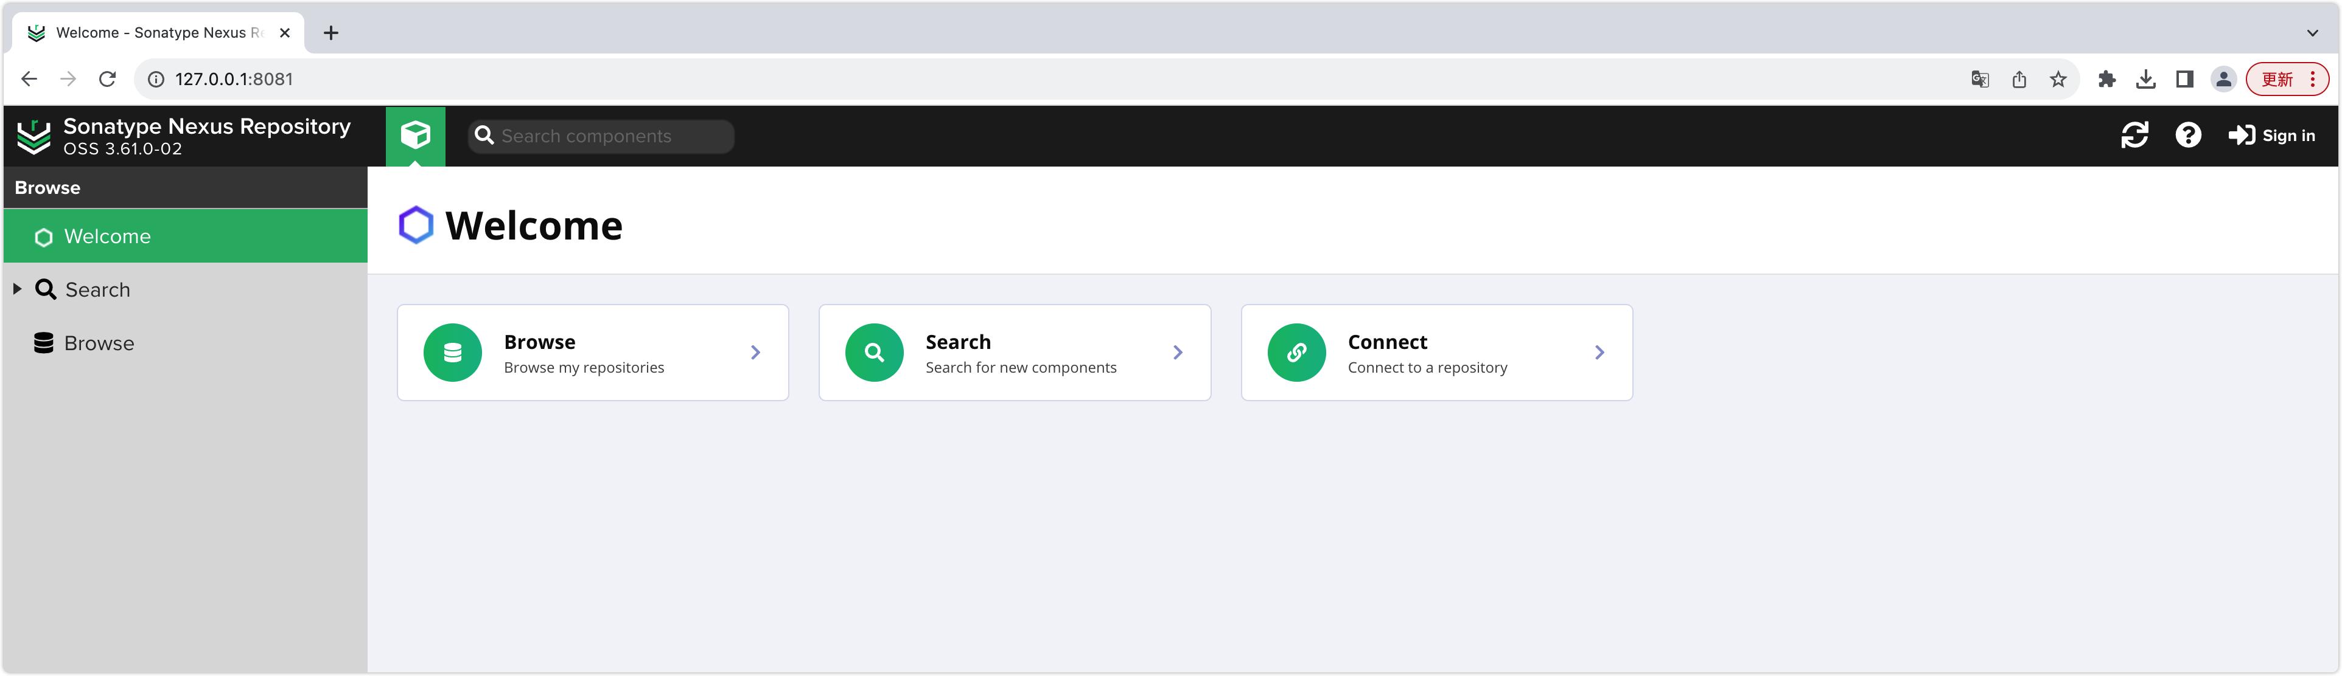Open the tab search dropdown chevron
This screenshot has height=676, width=2342.
pos(2312,33)
